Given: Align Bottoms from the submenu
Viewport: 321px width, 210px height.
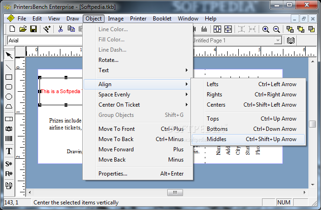Looking at the screenshot, I should tap(249, 129).
